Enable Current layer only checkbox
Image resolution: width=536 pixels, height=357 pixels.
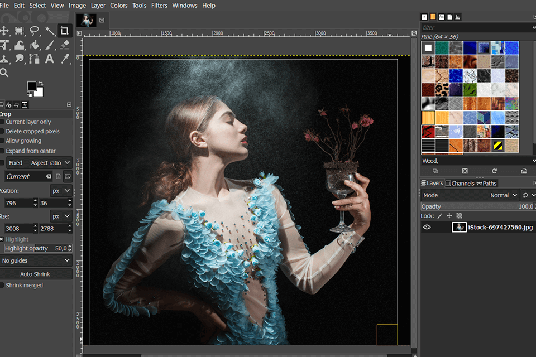coord(2,122)
